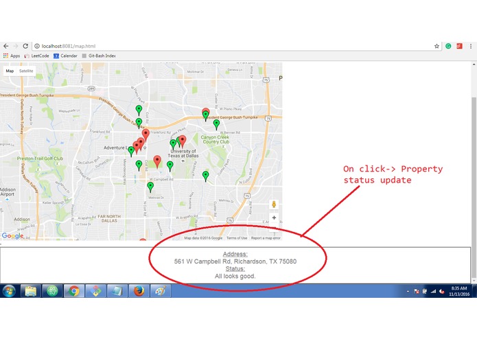Viewport: 477px width, 339px height.
Task: Switch the map to Satellite view
Action: 26,71
